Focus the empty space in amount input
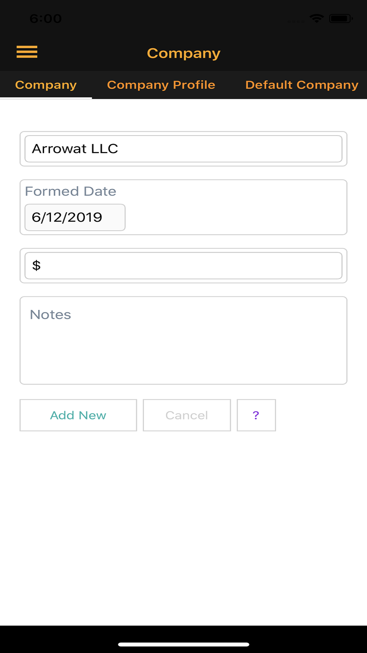 (x=191, y=266)
